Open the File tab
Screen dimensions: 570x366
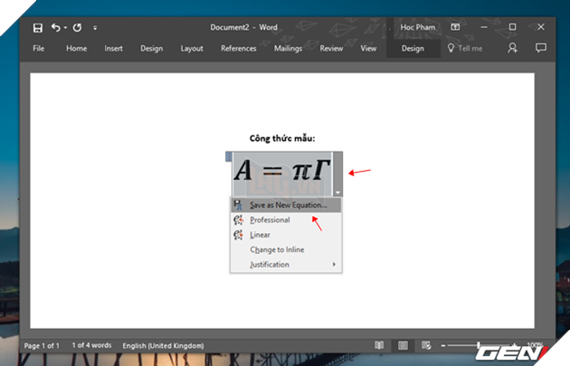(x=38, y=48)
